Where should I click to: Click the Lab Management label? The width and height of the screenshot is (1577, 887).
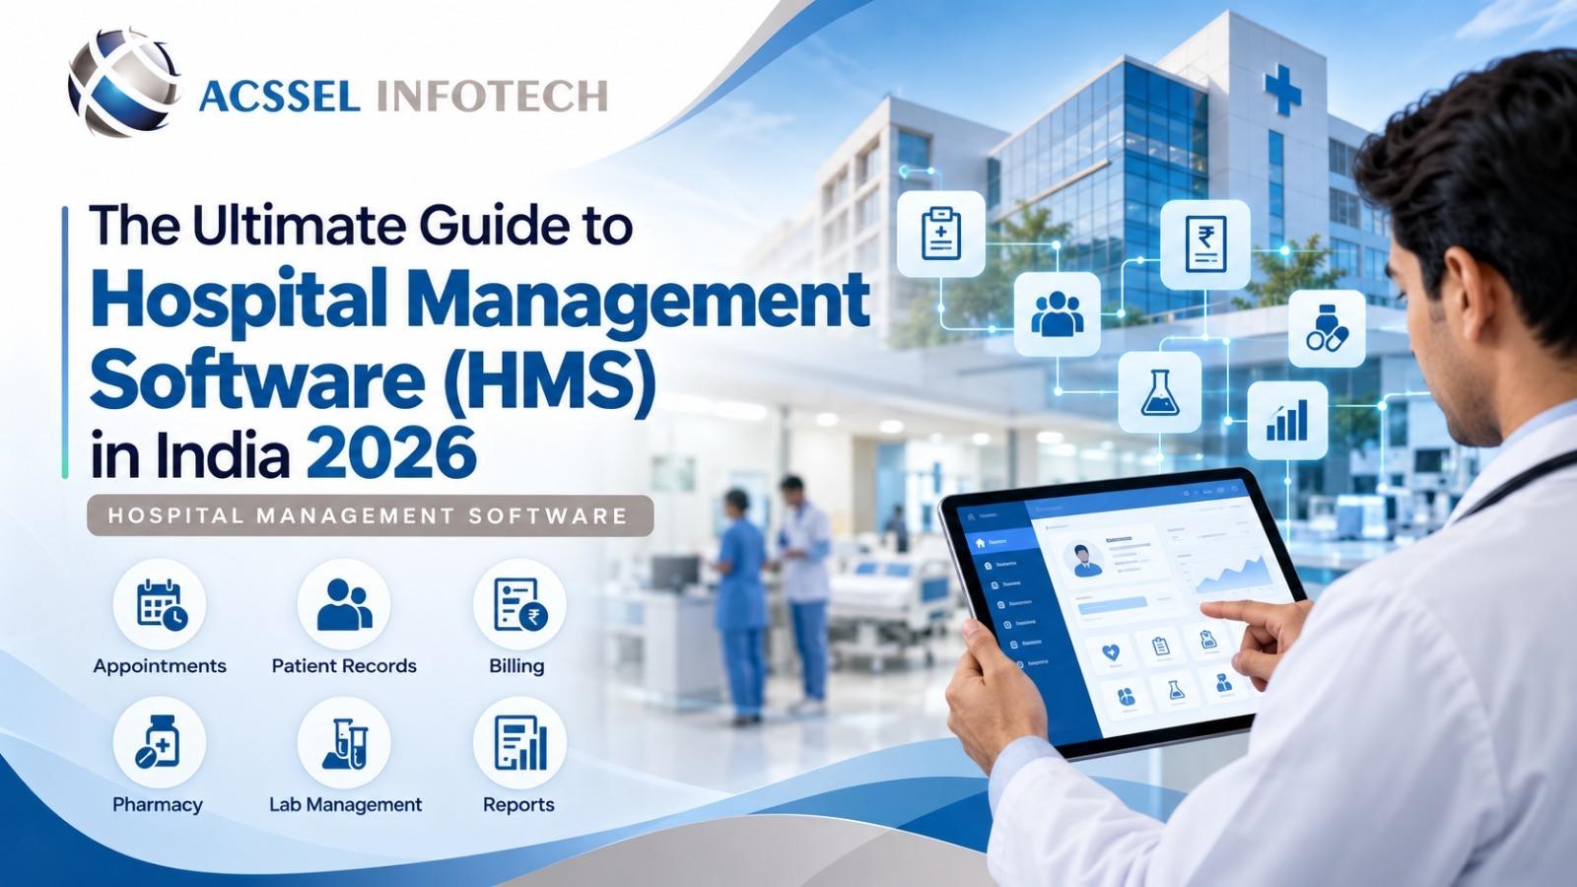click(345, 805)
